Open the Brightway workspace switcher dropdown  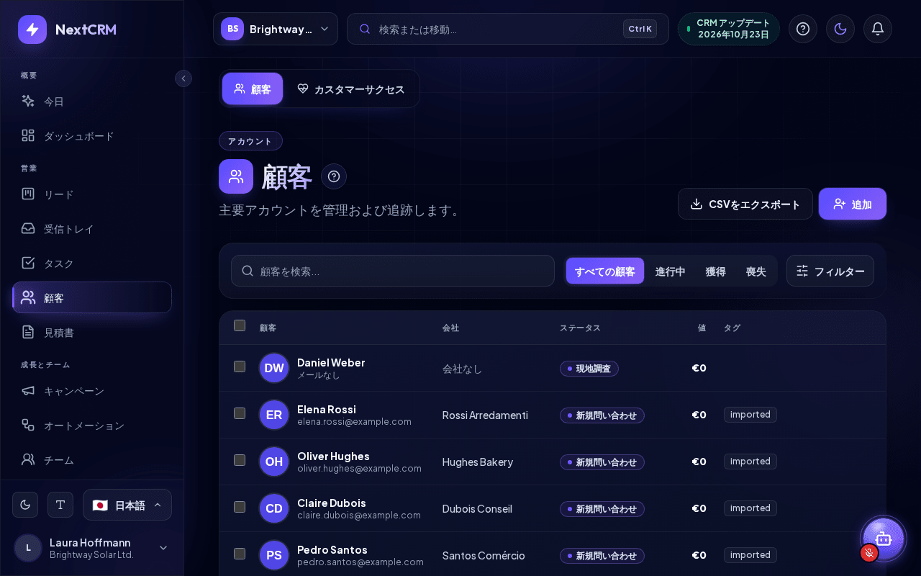(x=276, y=29)
